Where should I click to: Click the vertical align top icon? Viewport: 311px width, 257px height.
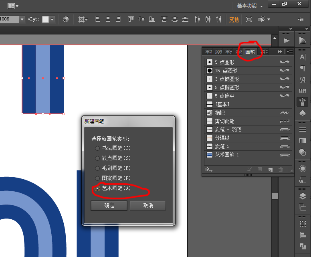[x=131, y=19]
